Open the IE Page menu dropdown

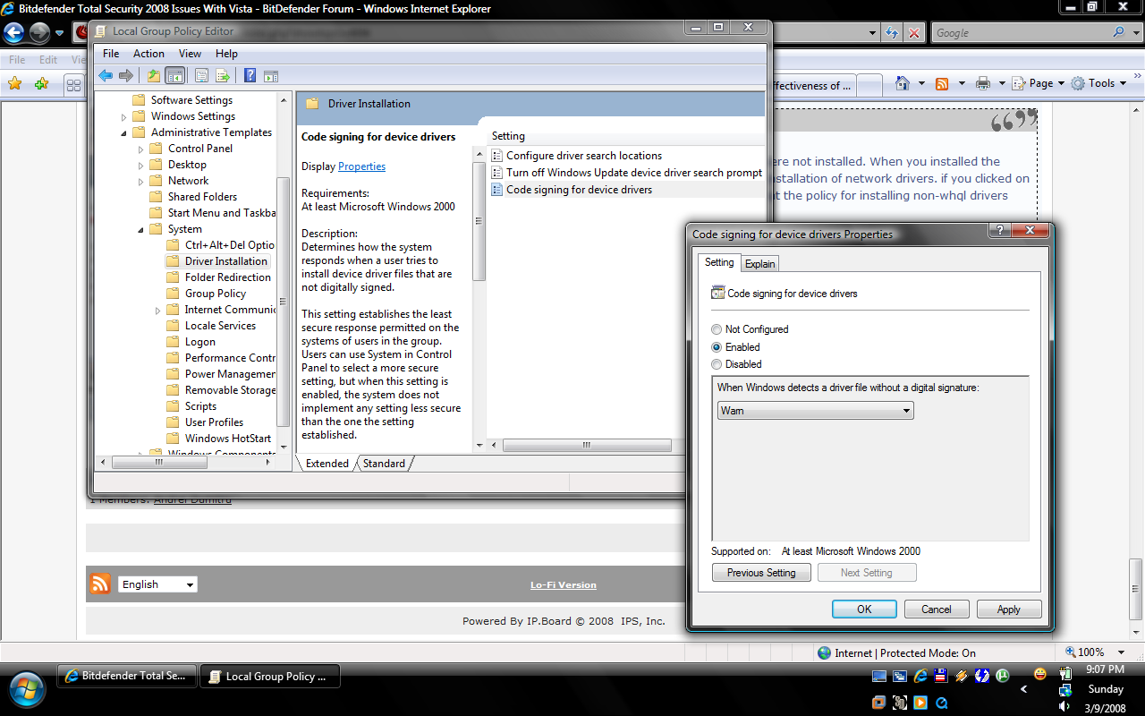click(x=1038, y=83)
